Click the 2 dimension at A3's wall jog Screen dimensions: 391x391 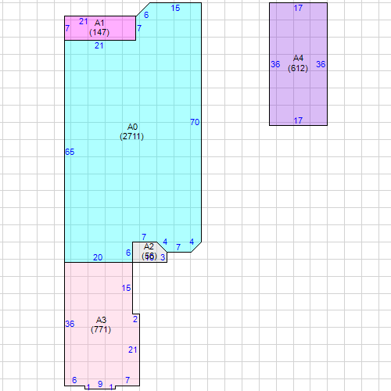(x=135, y=319)
